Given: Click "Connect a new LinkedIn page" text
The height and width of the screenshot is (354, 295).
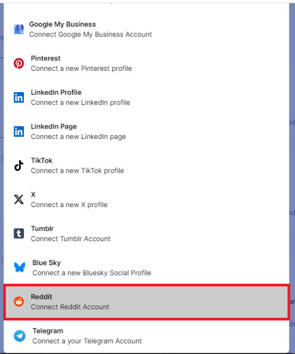Looking at the screenshot, I should [x=78, y=137].
